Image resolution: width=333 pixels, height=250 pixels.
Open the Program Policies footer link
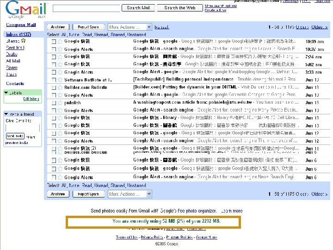(179, 237)
